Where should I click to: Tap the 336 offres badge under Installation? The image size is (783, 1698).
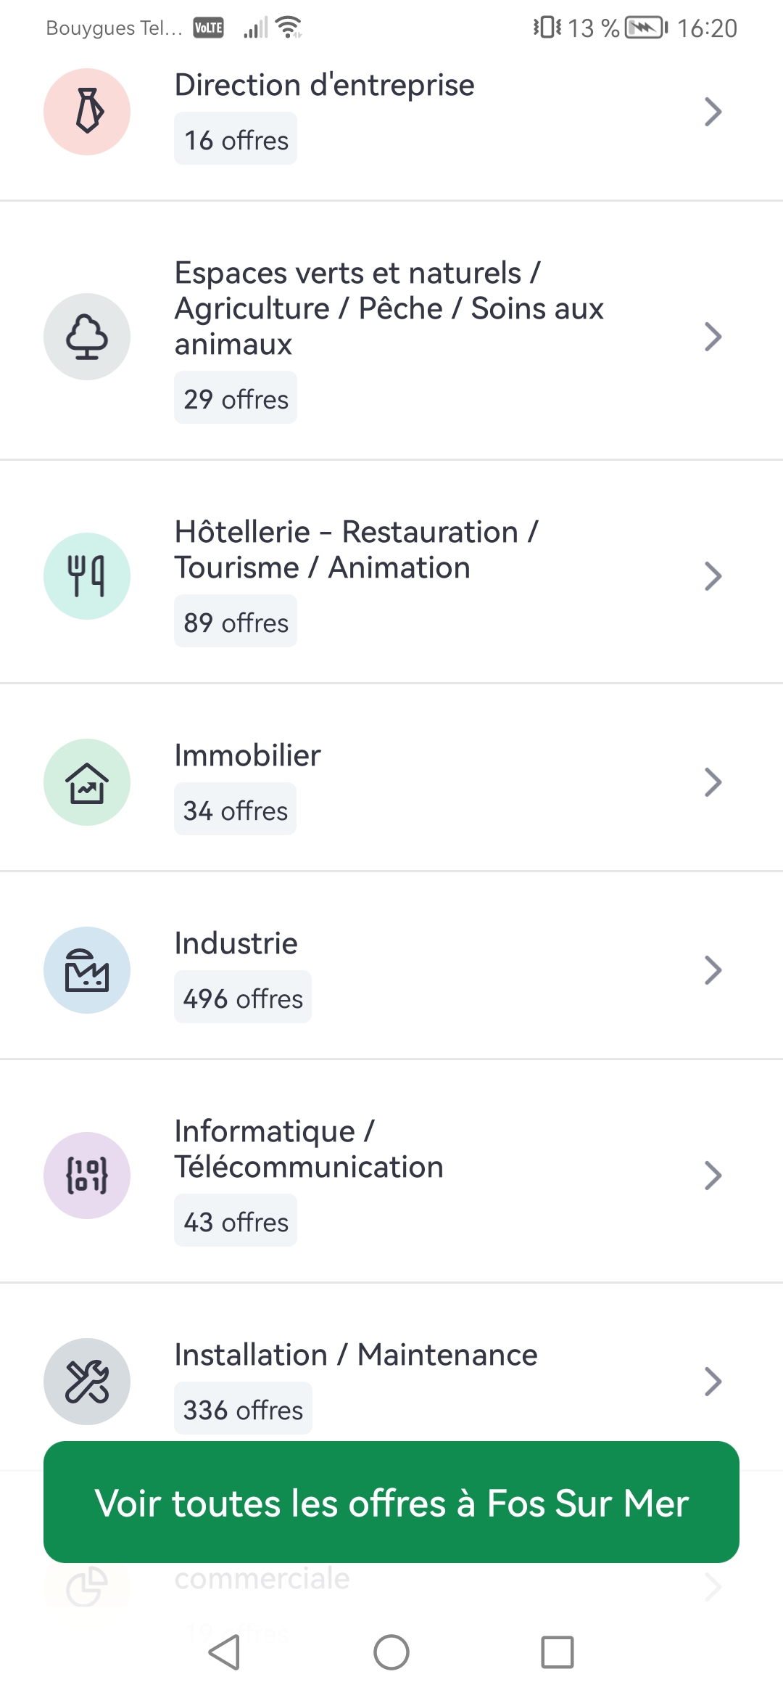(x=243, y=1409)
